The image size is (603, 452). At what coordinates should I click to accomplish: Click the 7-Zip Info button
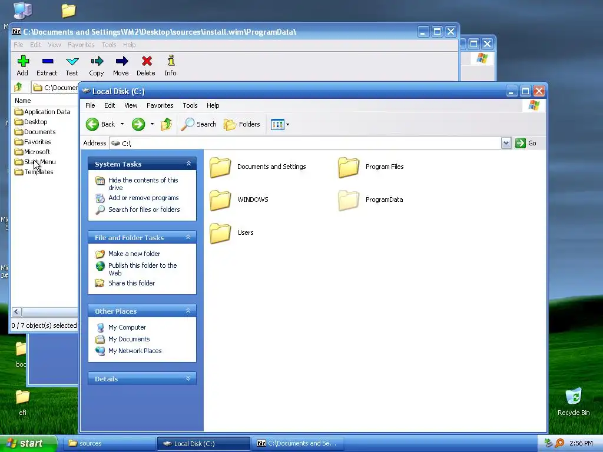171,66
